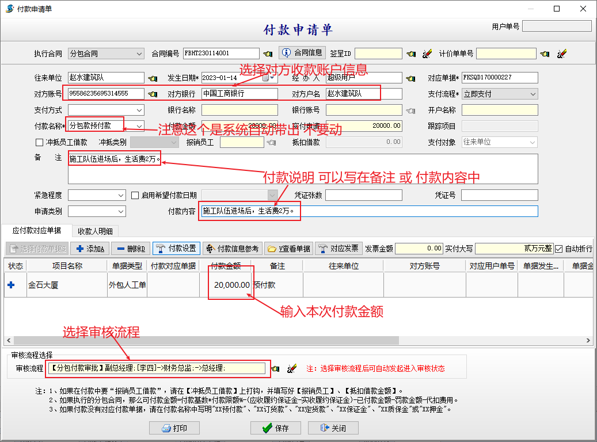This screenshot has height=442, width=597.
Task: Enable the 冲抵员工借款 checkbox
Action: [40, 142]
